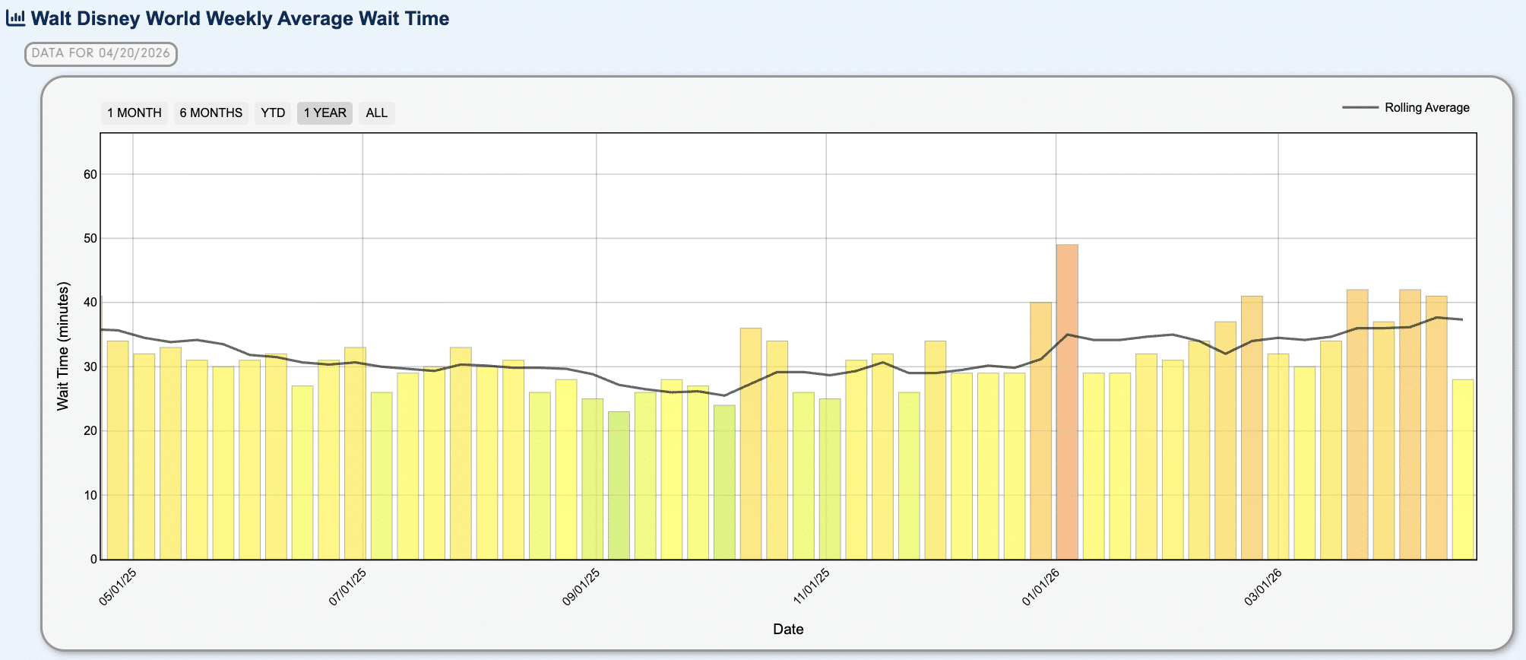The height and width of the screenshot is (660, 1526).
Task: Toggle the Rolling Average legend entry
Action: (x=1426, y=108)
